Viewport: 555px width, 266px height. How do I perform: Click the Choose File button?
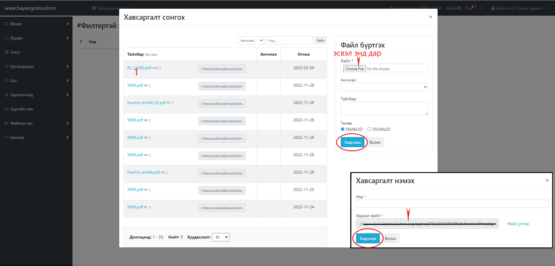pos(354,69)
